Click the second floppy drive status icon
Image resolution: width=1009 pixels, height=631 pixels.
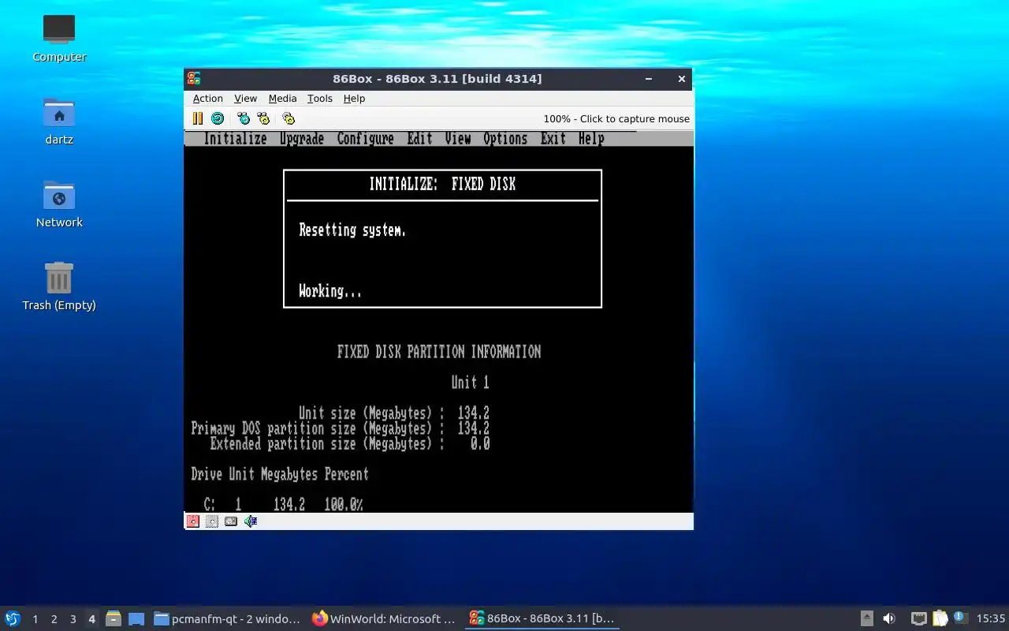[x=212, y=521]
